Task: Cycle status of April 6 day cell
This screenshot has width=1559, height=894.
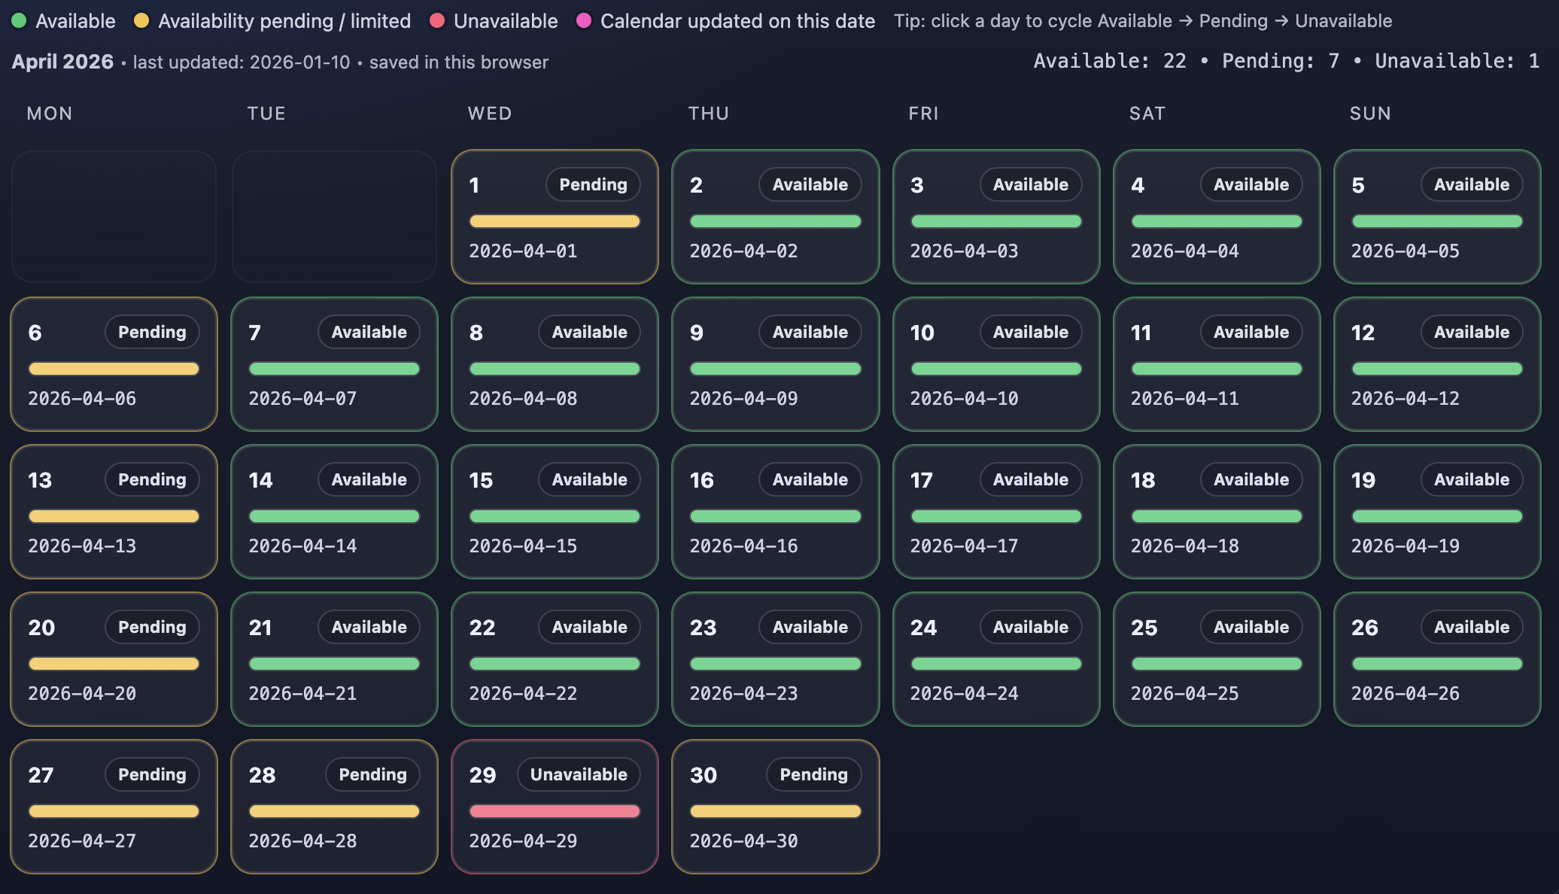Action: (113, 364)
